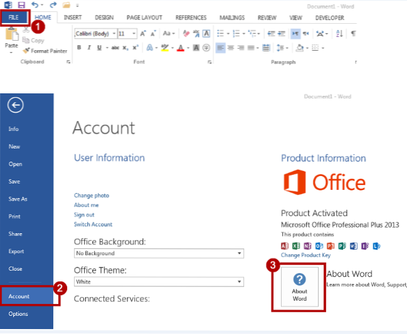Click the Paste clipboard icon
407x334 pixels.
pos(11,36)
